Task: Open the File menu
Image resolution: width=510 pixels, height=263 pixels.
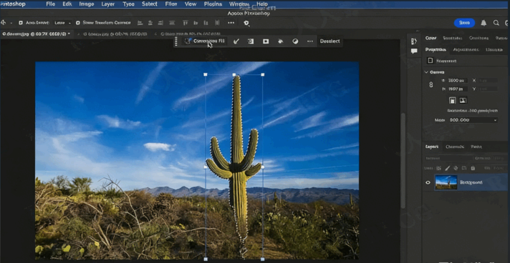Action: (50, 4)
